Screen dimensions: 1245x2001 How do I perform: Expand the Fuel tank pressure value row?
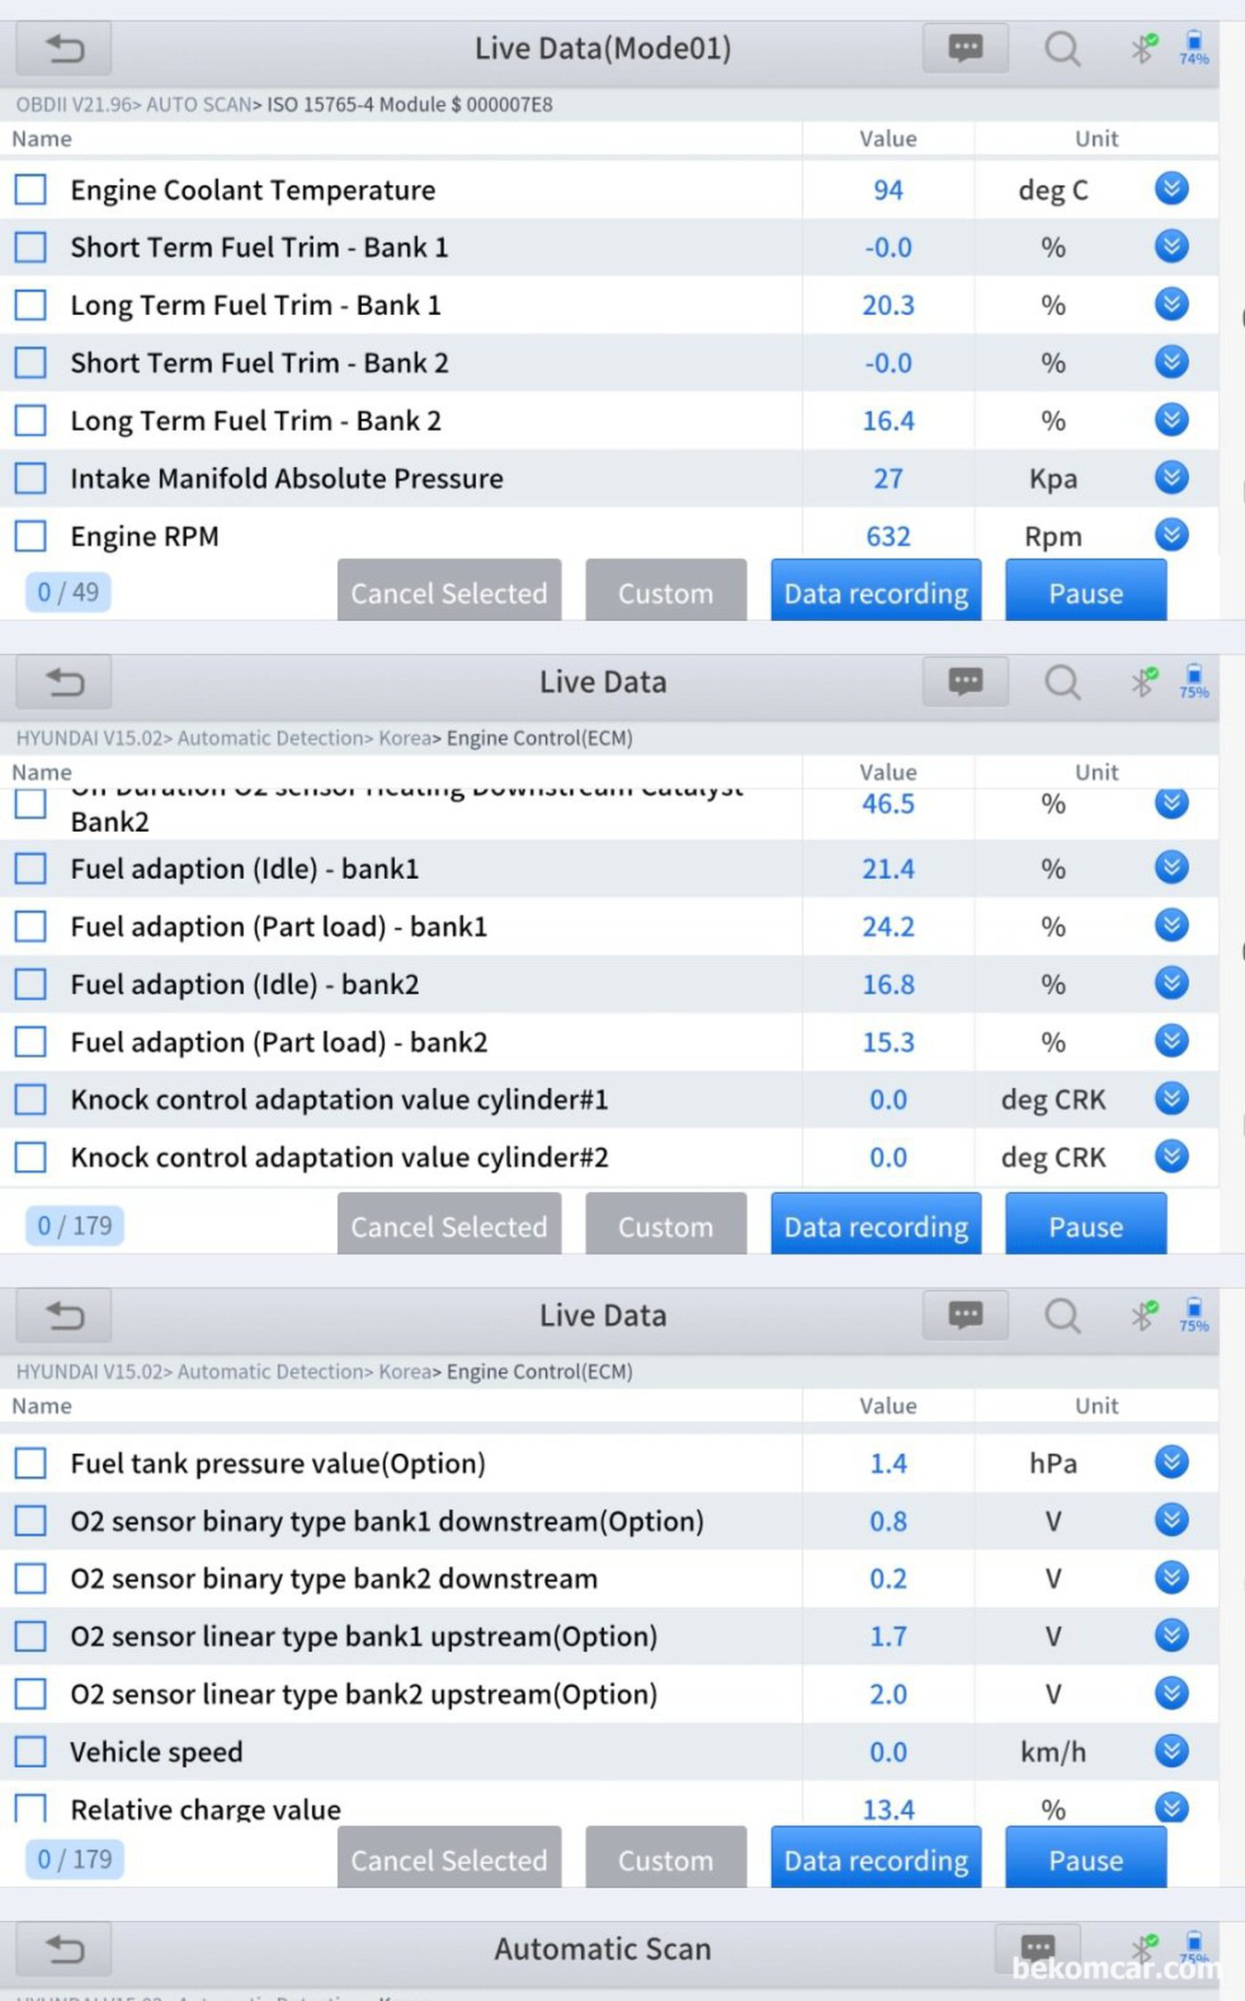tap(1171, 1462)
